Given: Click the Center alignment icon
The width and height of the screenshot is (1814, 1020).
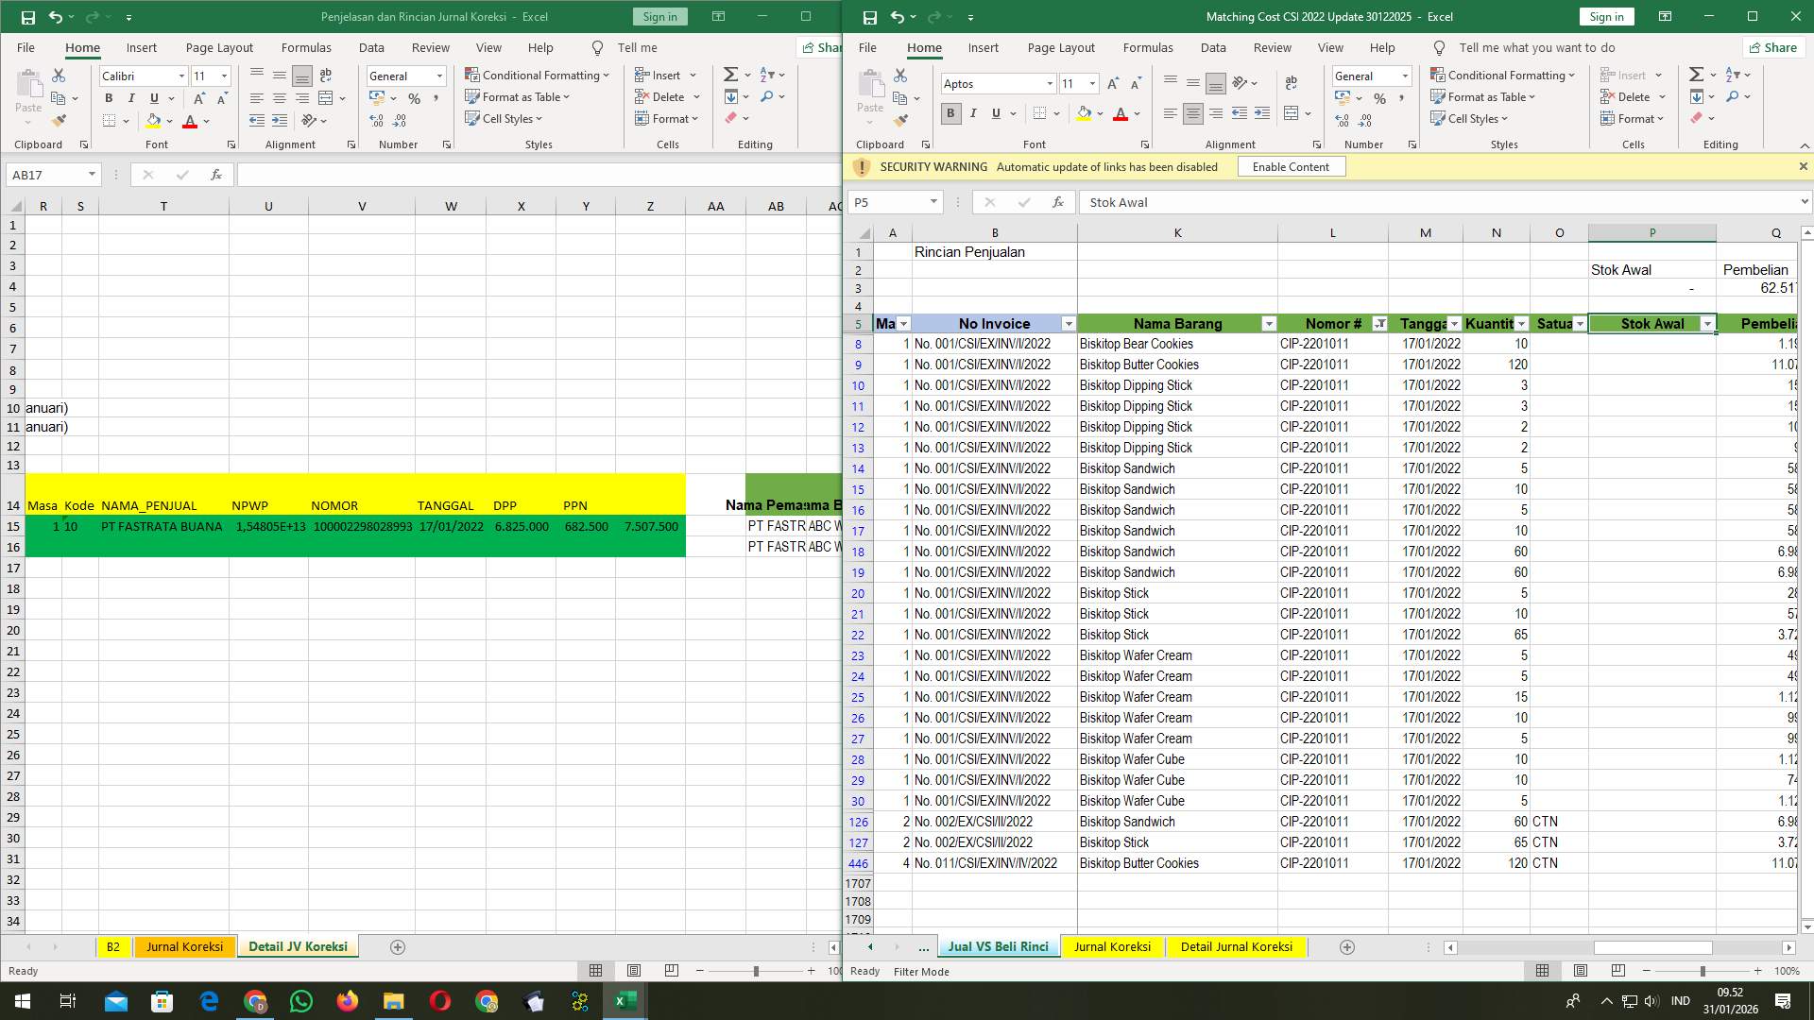Looking at the screenshot, I should click(x=1193, y=113).
